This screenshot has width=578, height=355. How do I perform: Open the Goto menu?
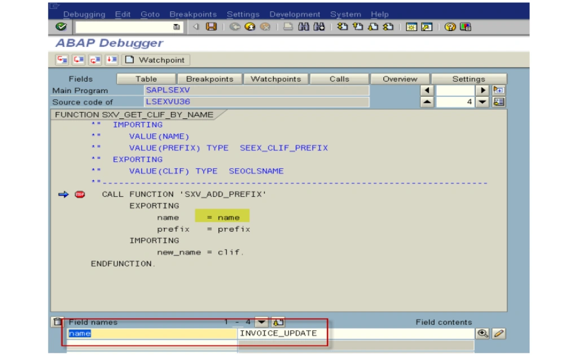click(150, 14)
